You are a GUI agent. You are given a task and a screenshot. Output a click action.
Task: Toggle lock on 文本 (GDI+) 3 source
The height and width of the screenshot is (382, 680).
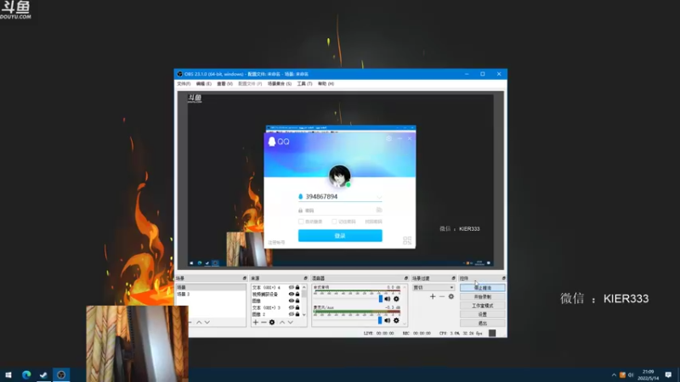297,307
